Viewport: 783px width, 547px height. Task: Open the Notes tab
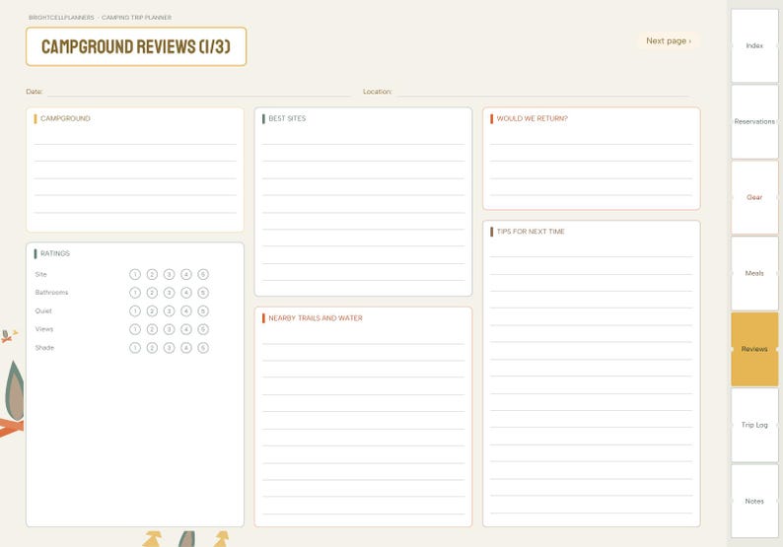click(754, 501)
